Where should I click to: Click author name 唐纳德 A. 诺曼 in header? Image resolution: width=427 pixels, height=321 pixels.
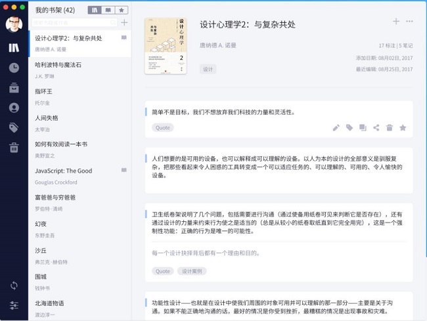click(218, 45)
